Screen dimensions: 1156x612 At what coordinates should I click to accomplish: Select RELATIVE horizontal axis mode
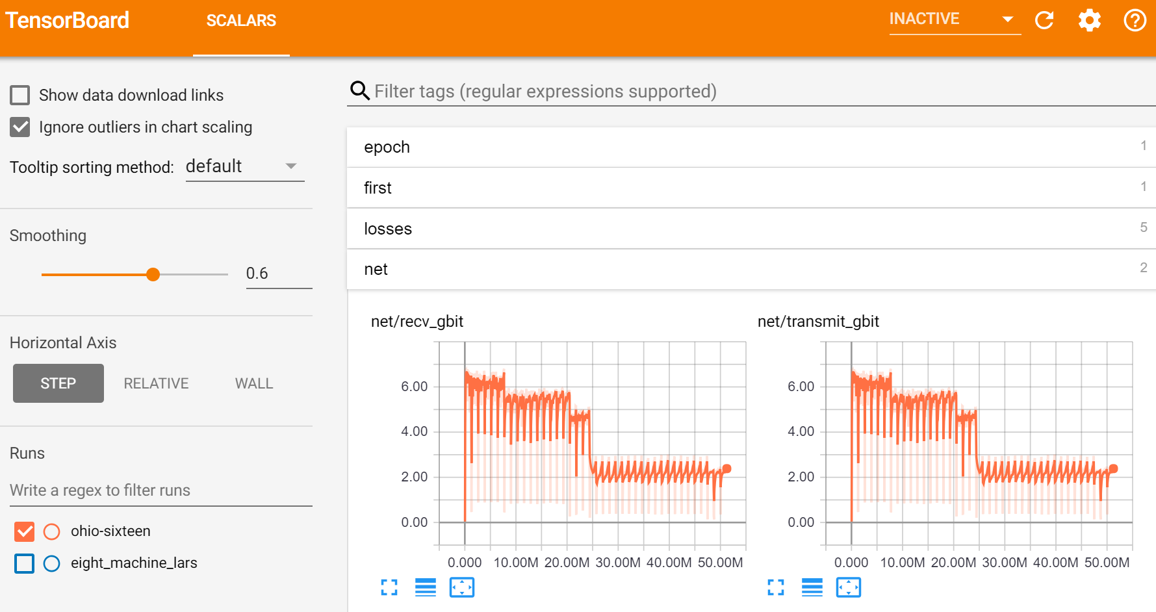coord(156,383)
